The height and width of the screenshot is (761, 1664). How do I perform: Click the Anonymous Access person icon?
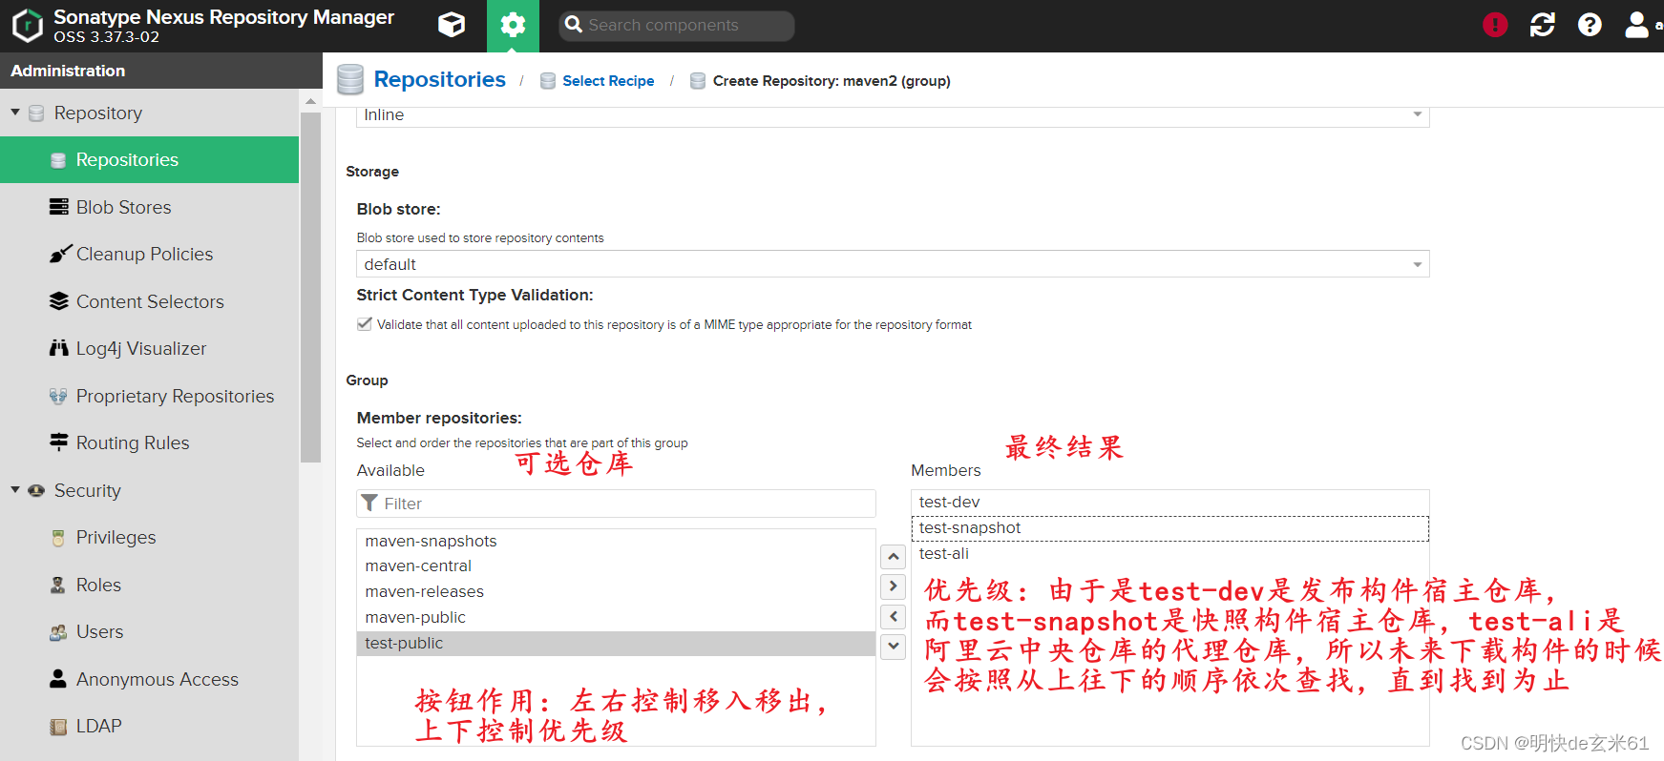click(58, 679)
